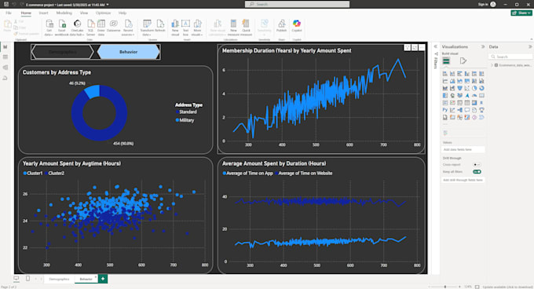Switch to the View ribbon tab

(84, 13)
